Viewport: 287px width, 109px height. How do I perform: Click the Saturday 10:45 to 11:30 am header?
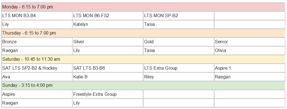[143, 59]
